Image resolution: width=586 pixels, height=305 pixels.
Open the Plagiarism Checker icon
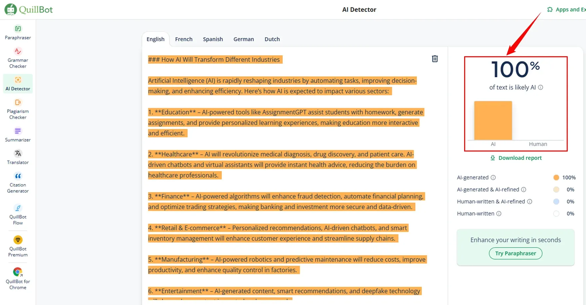(x=18, y=102)
